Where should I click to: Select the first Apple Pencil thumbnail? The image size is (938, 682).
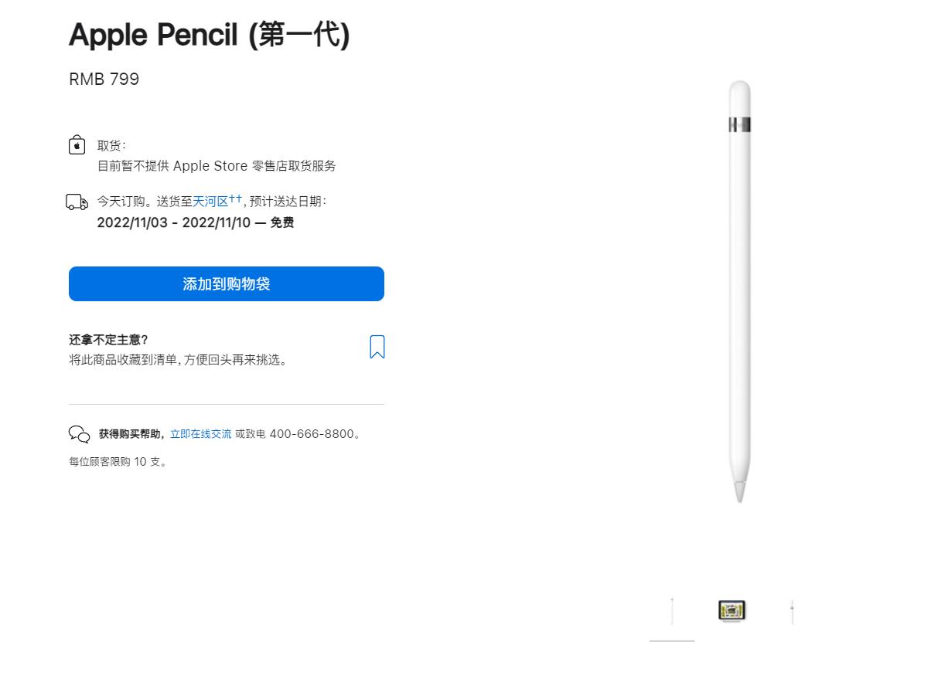[x=672, y=611]
